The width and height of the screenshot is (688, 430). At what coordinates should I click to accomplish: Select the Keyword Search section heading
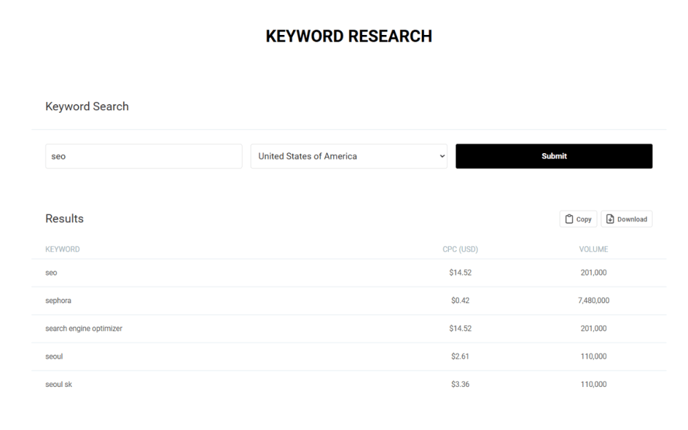click(87, 106)
